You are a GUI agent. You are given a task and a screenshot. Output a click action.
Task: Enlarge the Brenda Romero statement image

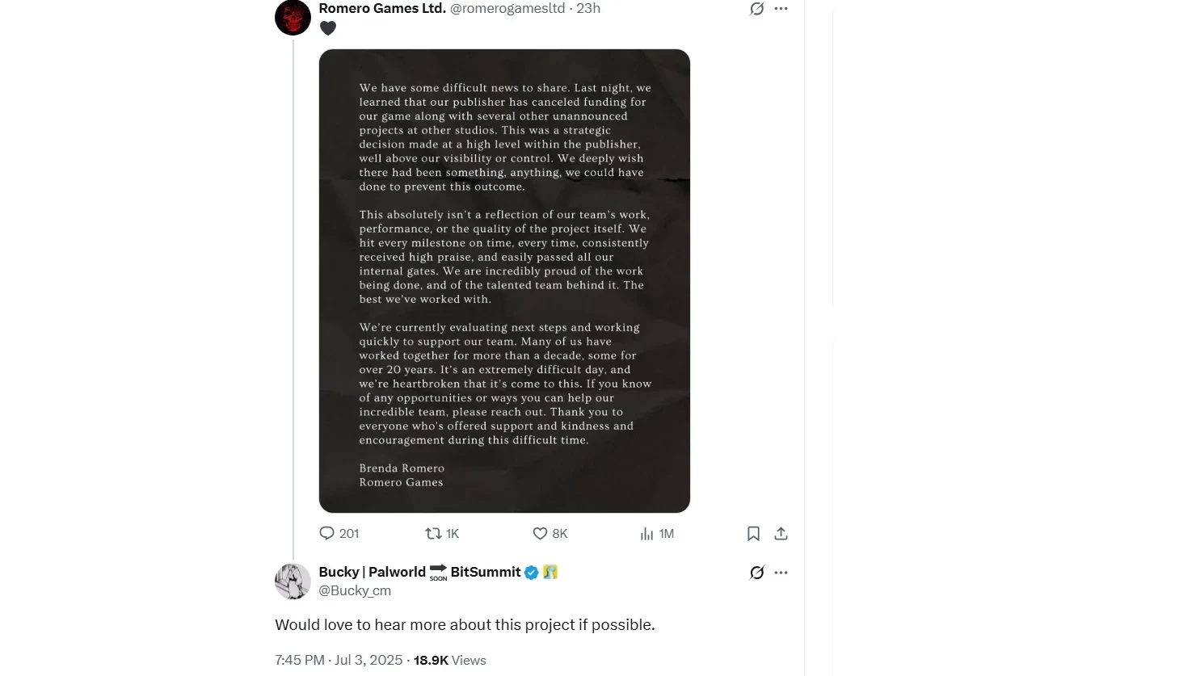tap(504, 281)
